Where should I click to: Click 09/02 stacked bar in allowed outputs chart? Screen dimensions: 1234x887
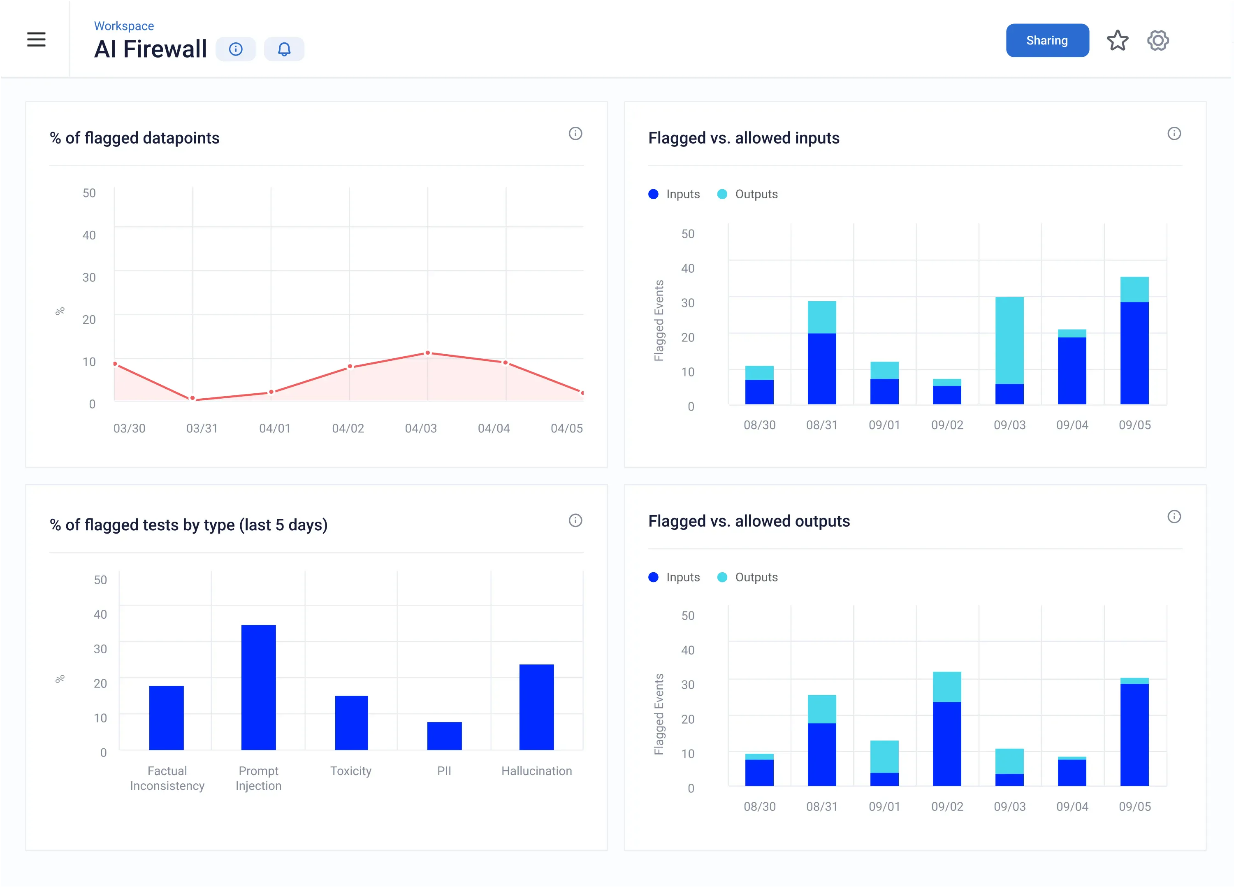(947, 729)
